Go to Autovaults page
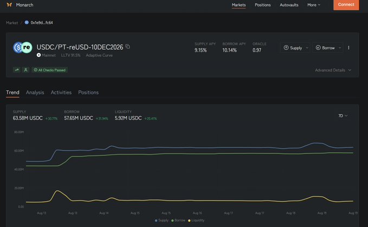The width and height of the screenshot is (368, 227). point(289,5)
